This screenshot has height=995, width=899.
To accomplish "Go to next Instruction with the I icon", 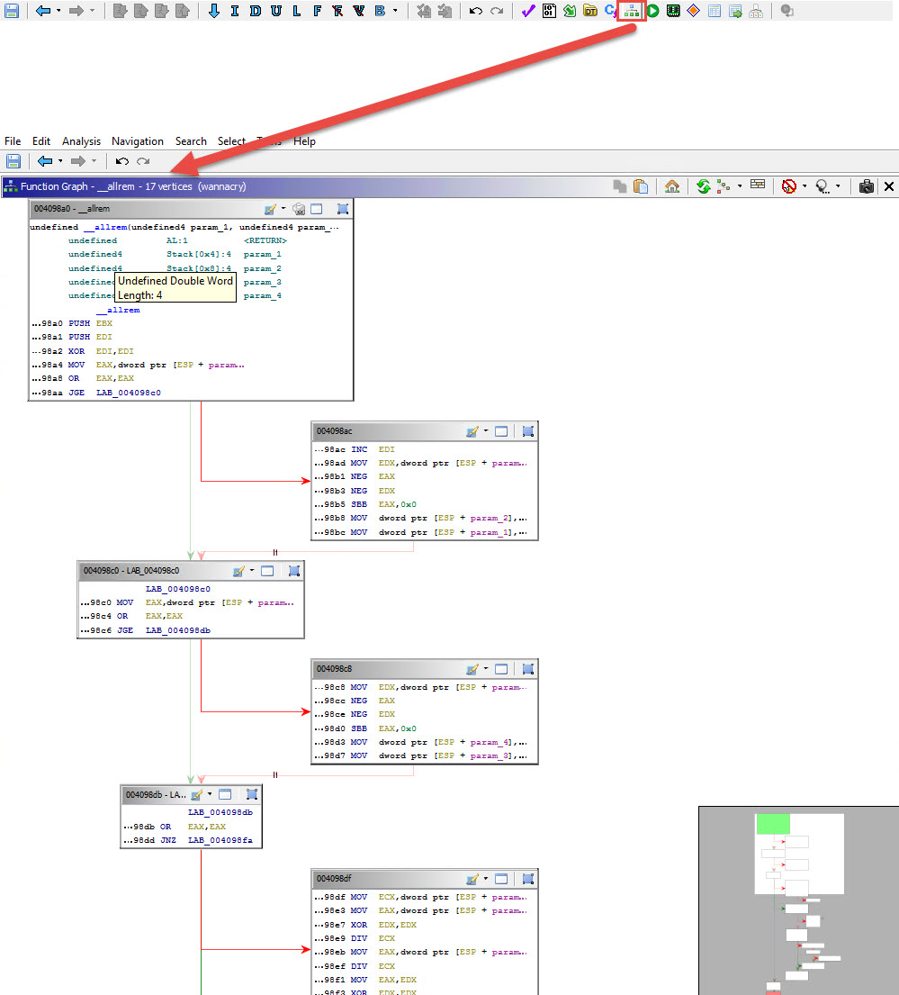I will tap(235, 11).
